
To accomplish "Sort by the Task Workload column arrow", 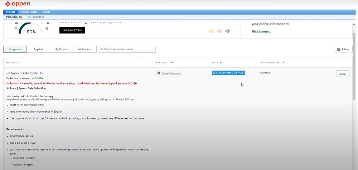I will point(283,63).
